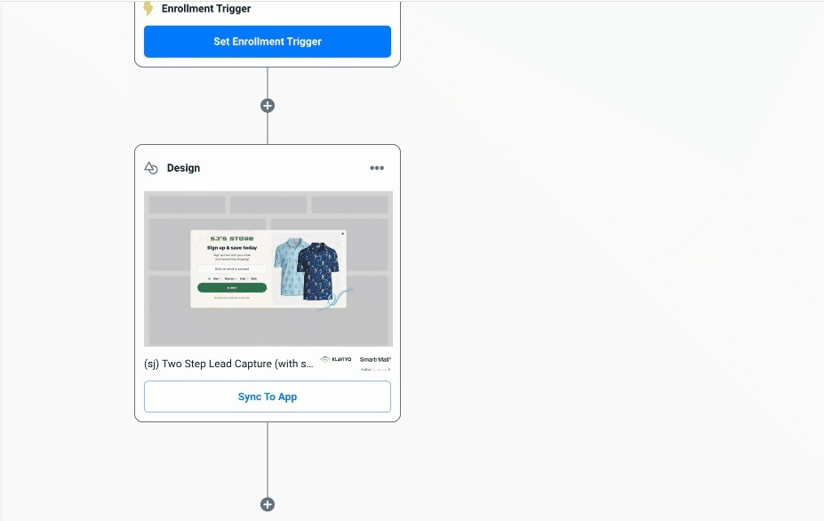Click the lightning bolt Enrollment Trigger icon

click(148, 9)
